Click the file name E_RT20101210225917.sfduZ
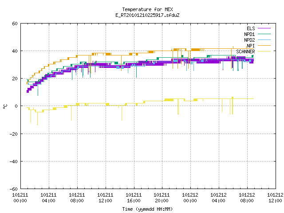 click(x=147, y=15)
